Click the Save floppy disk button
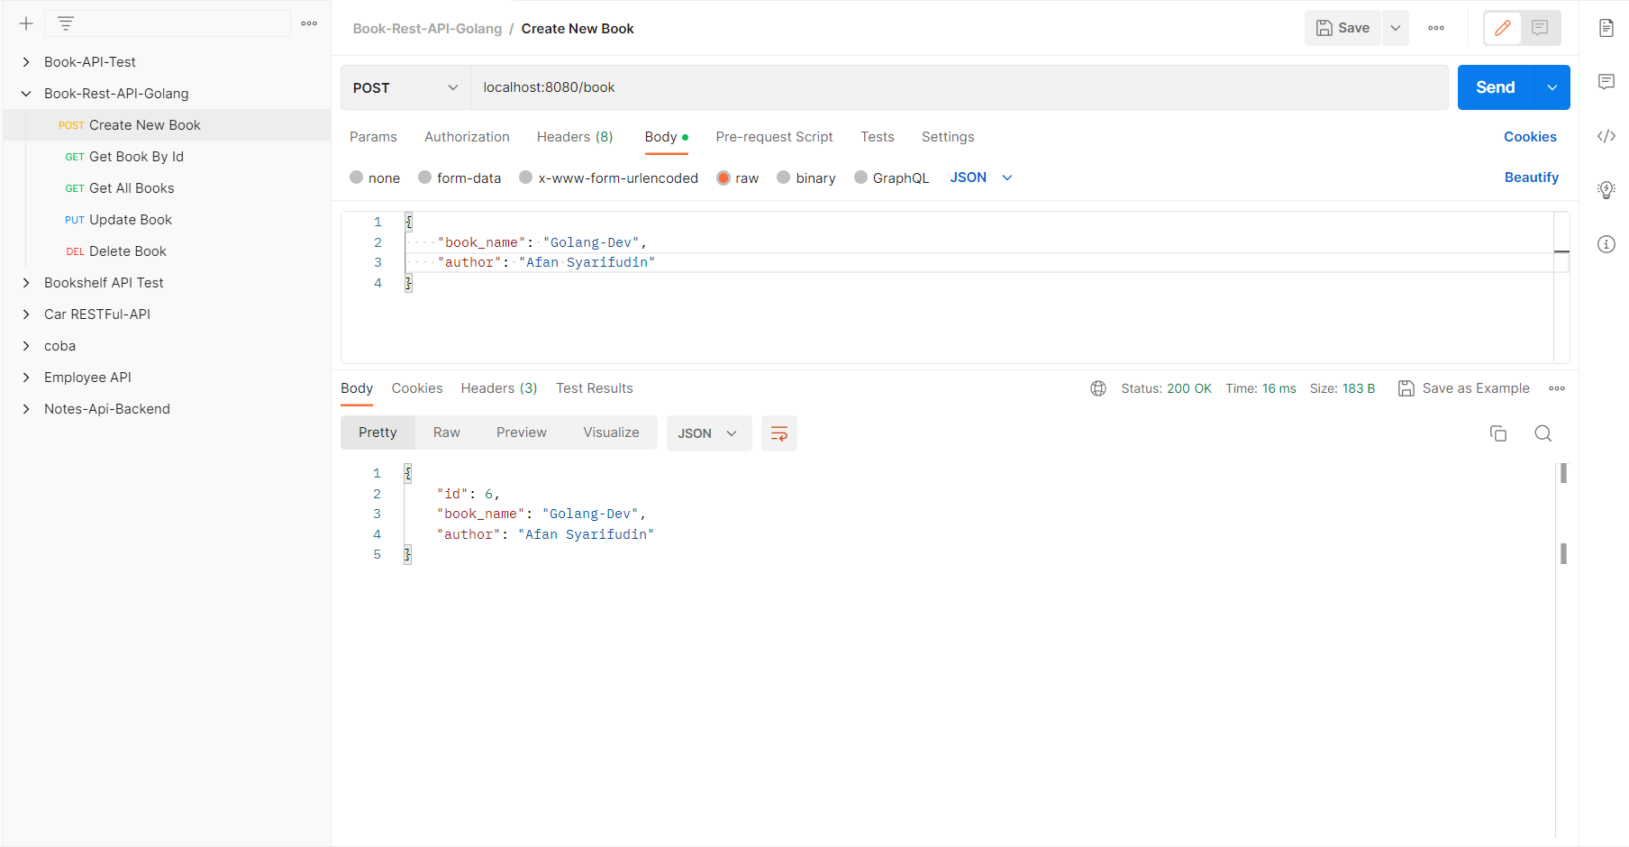The image size is (1629, 847). (x=1342, y=28)
